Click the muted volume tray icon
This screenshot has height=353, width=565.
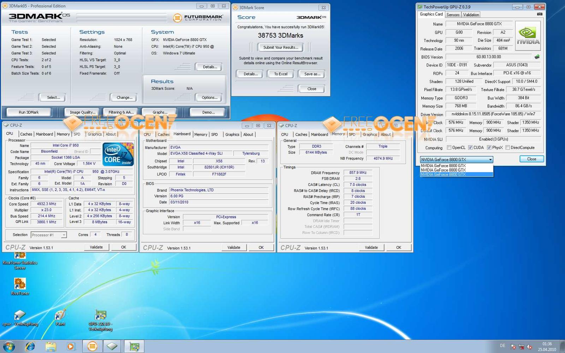point(529,347)
